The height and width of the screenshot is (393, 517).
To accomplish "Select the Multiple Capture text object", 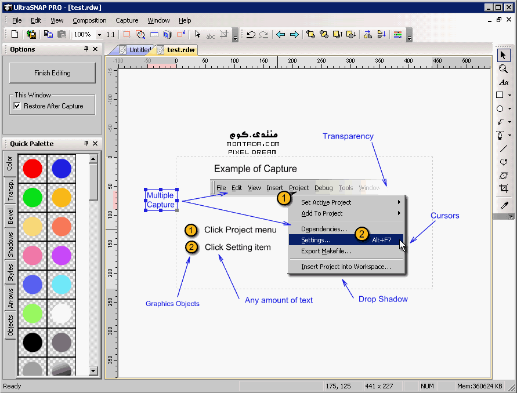I will pyautogui.click(x=161, y=200).
